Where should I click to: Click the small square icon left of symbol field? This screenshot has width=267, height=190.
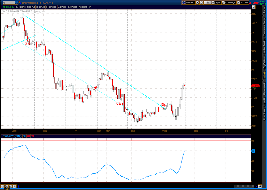pyautogui.click(x=2, y=2)
